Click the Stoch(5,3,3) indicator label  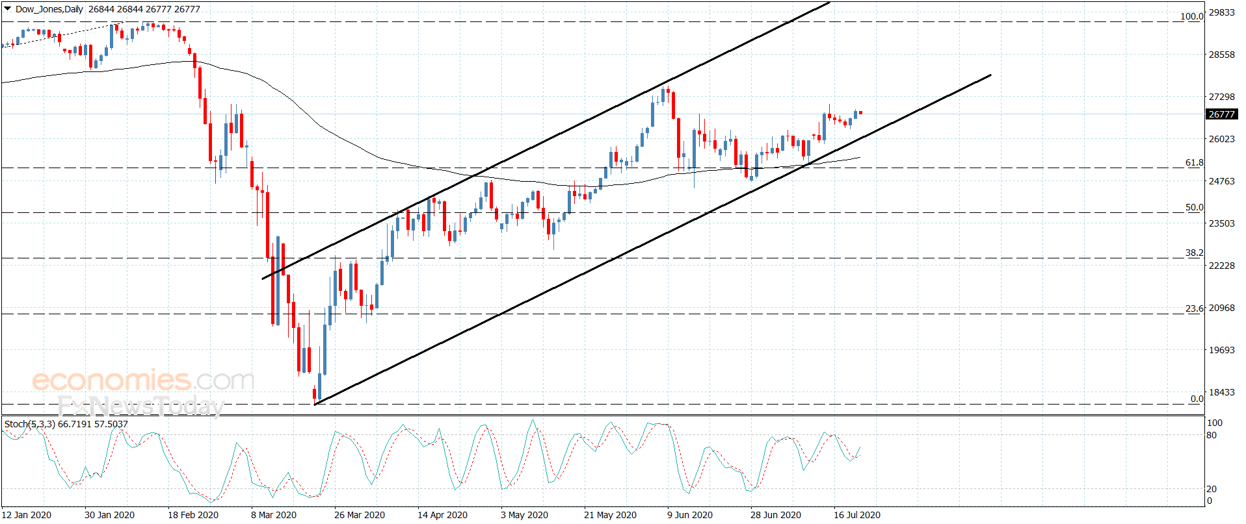point(30,424)
